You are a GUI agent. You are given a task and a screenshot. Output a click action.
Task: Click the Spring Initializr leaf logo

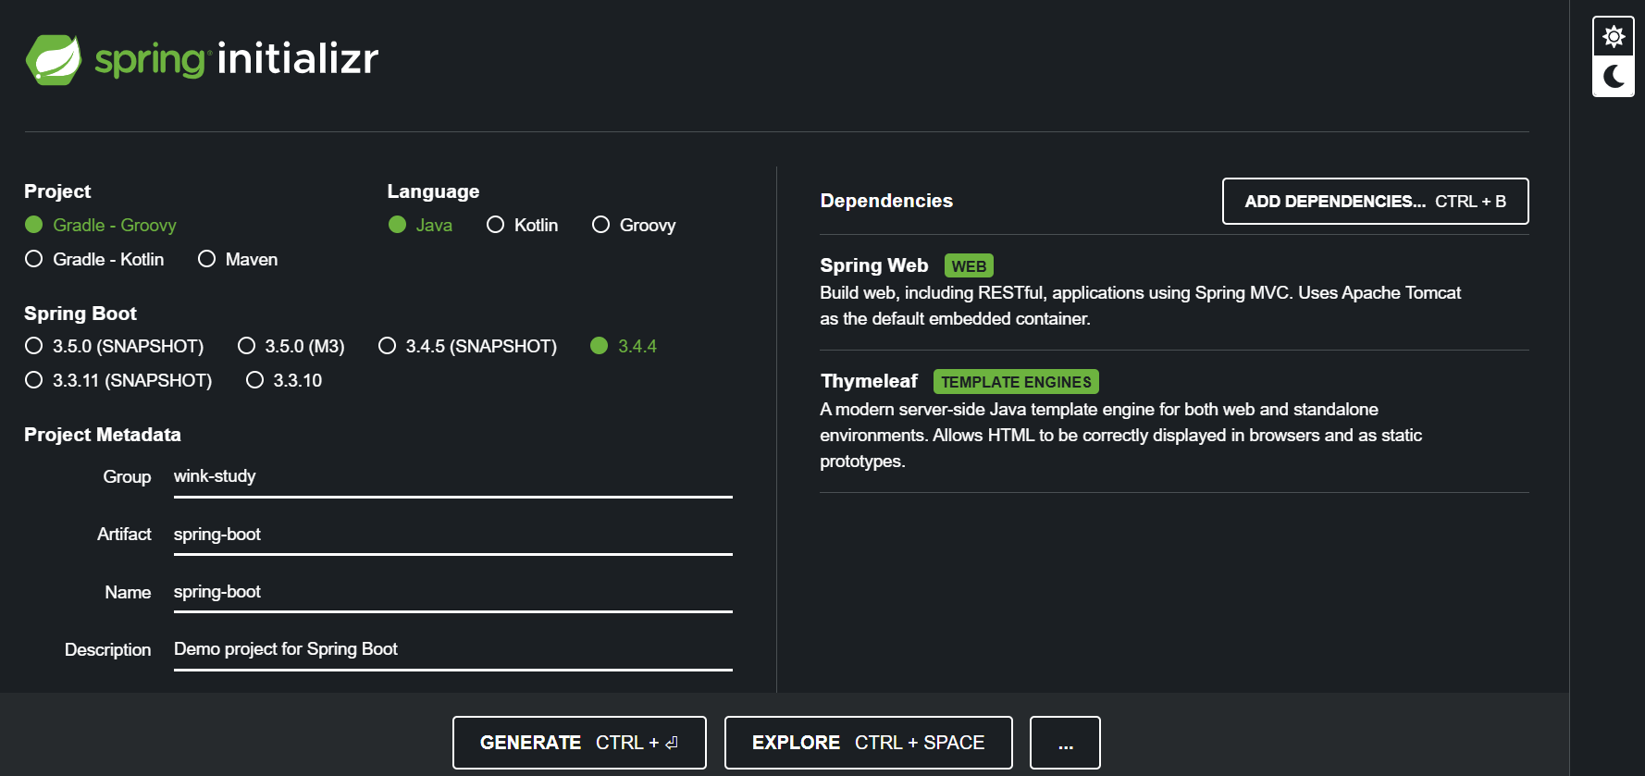click(54, 60)
